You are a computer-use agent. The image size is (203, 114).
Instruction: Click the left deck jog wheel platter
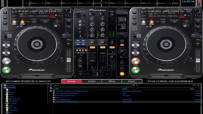tap(37, 44)
